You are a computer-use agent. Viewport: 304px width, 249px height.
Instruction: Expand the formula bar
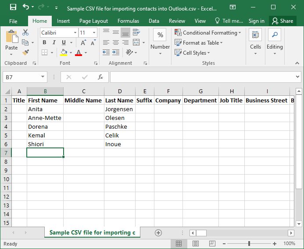297,77
